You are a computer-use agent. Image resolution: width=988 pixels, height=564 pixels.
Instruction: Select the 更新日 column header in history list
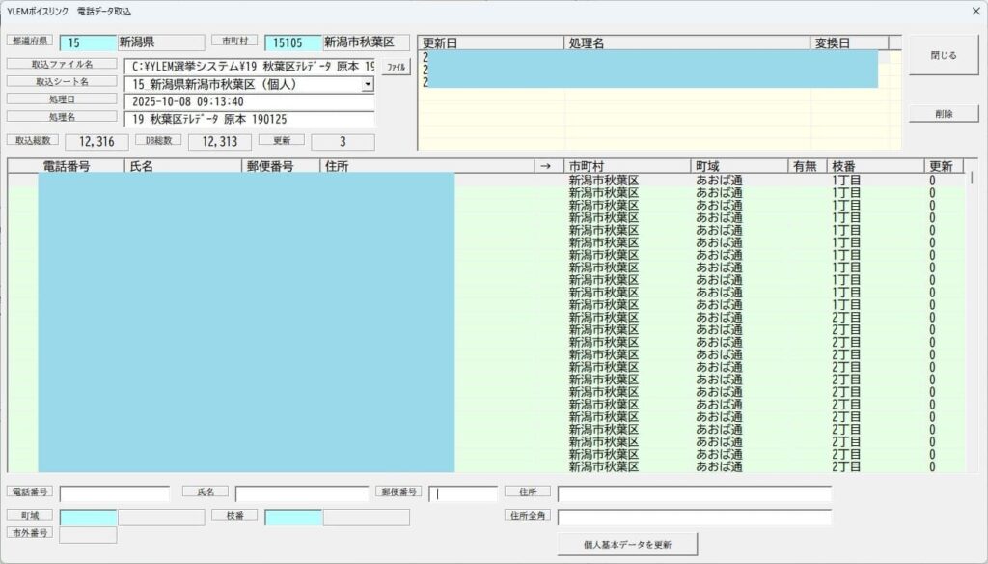coord(490,43)
